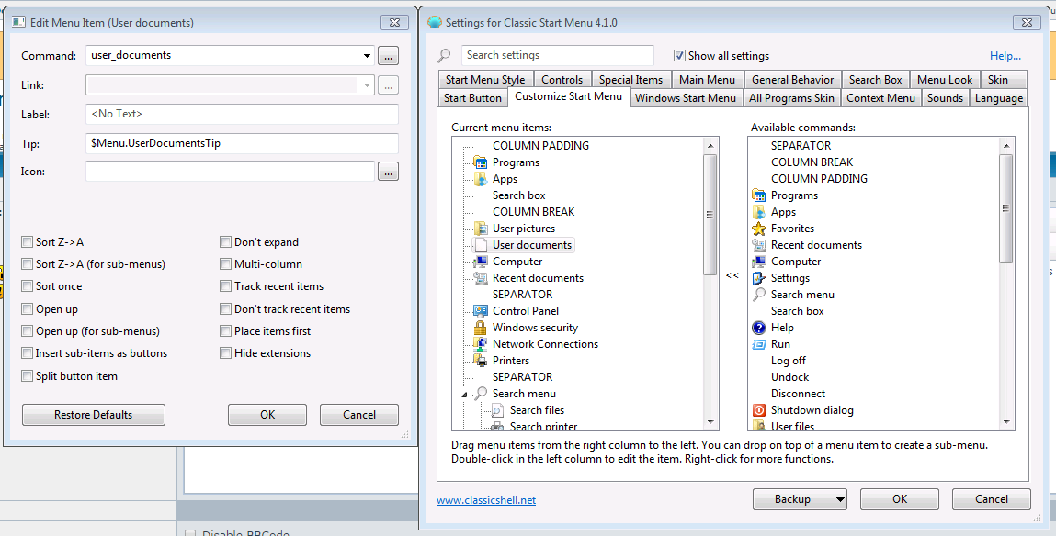Click the Printers icon in current menu items

[x=480, y=361]
